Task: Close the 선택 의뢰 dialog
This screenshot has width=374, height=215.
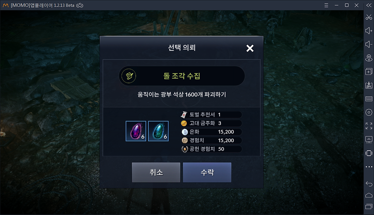Action: [250, 48]
